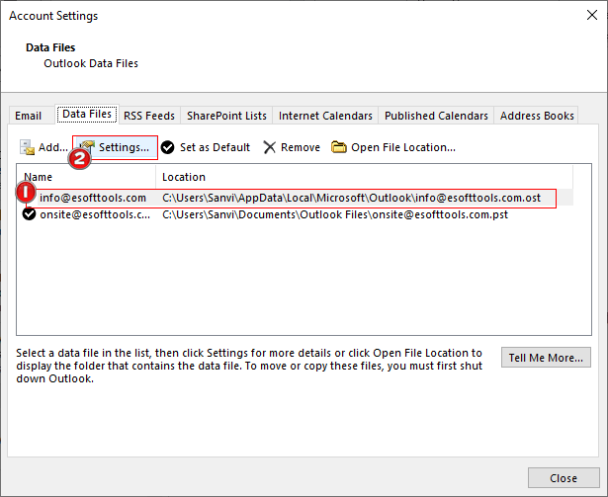Click the onsite@esofttools.com.pst location path

tap(335, 214)
